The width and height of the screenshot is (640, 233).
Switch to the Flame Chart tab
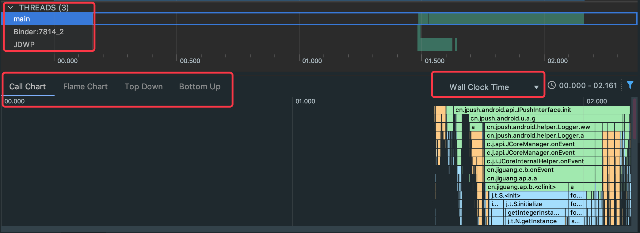(x=86, y=87)
